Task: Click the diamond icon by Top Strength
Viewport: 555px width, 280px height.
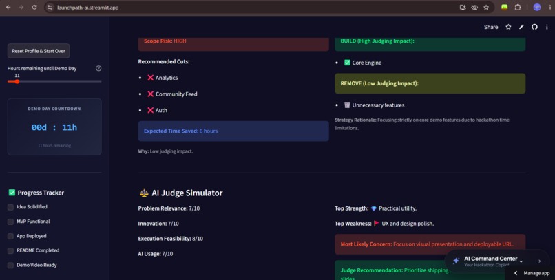Action: click(x=373, y=208)
